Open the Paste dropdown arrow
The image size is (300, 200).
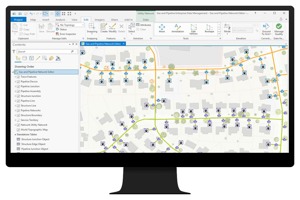coord(15,34)
